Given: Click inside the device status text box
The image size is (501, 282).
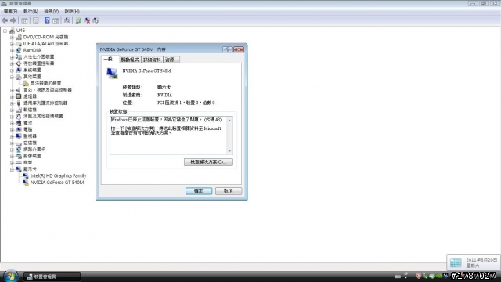Looking at the screenshot, I should coord(168,136).
